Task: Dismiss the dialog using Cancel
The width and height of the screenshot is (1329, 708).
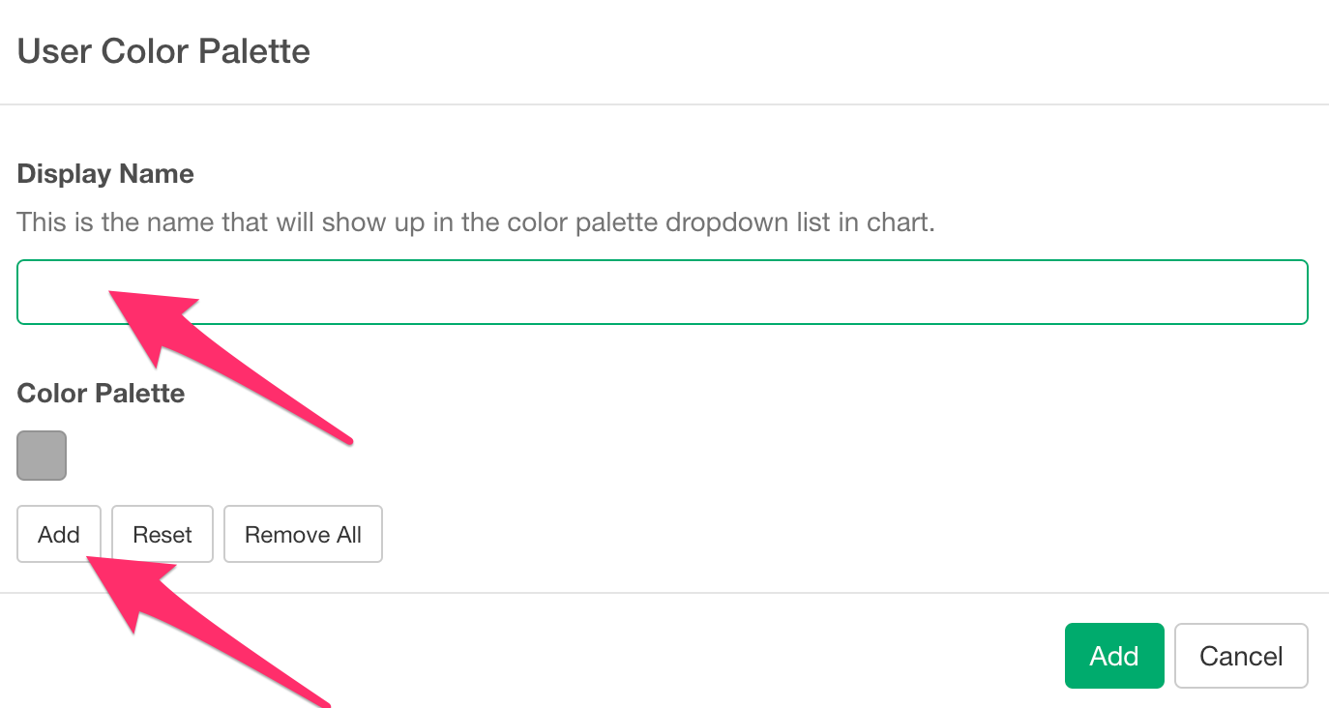Action: point(1241,656)
